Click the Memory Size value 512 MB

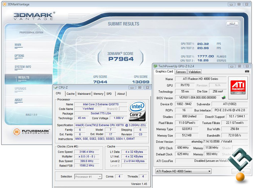(187, 135)
